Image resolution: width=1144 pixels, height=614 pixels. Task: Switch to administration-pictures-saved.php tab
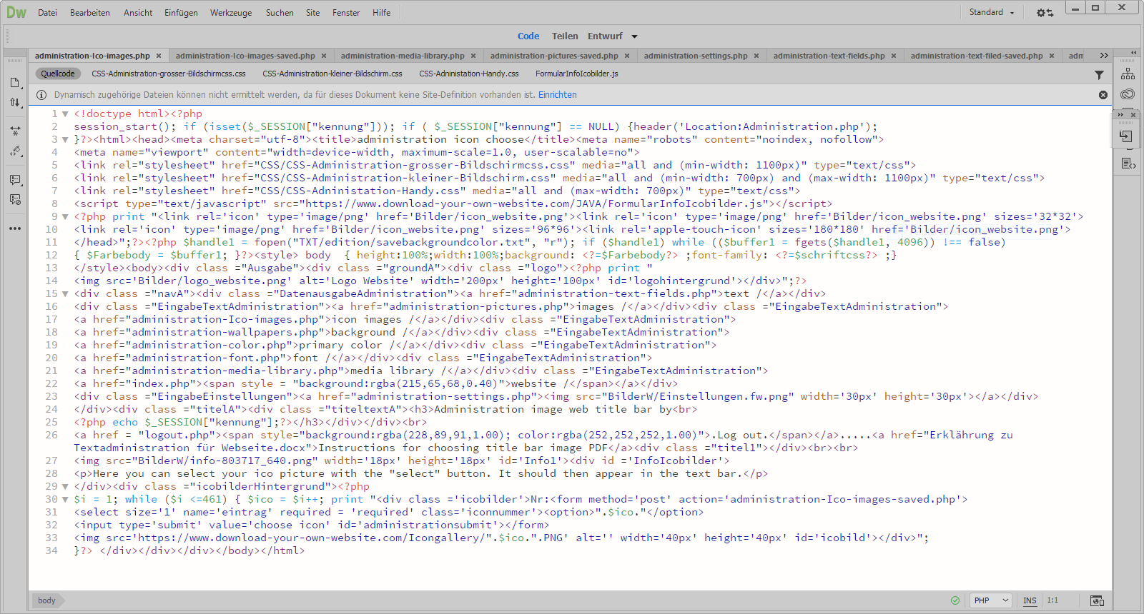tap(554, 56)
